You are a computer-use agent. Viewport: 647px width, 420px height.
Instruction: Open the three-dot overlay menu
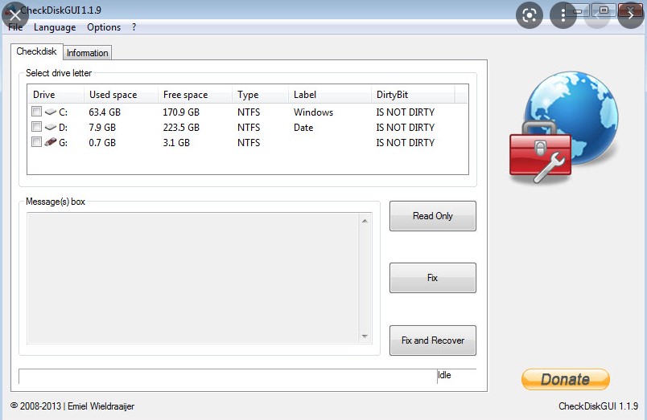pos(563,15)
